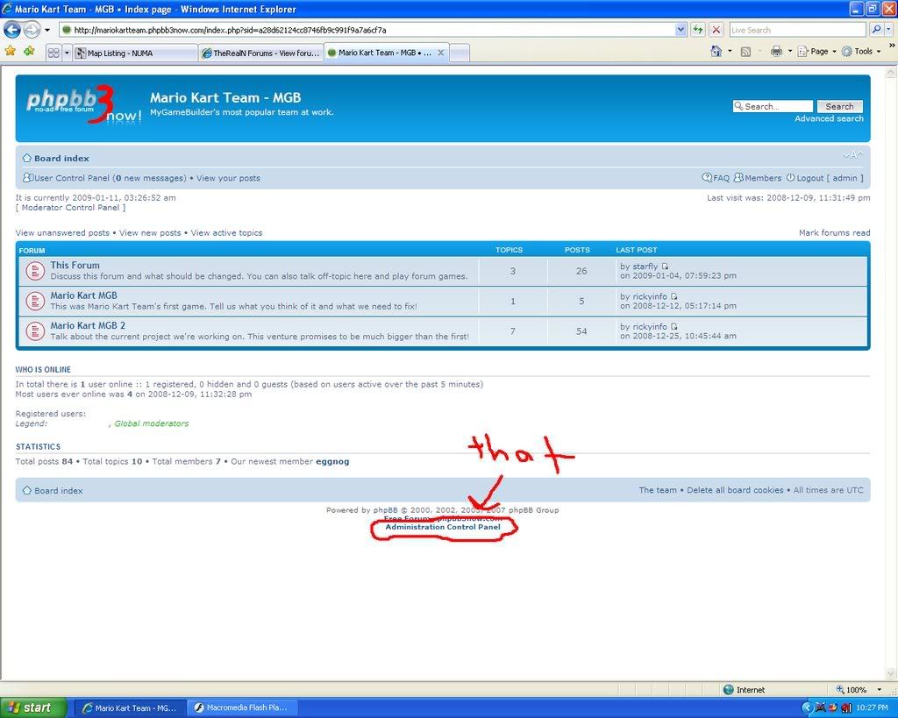Click Delete all board cookies link
898x718 pixels.
pos(735,490)
